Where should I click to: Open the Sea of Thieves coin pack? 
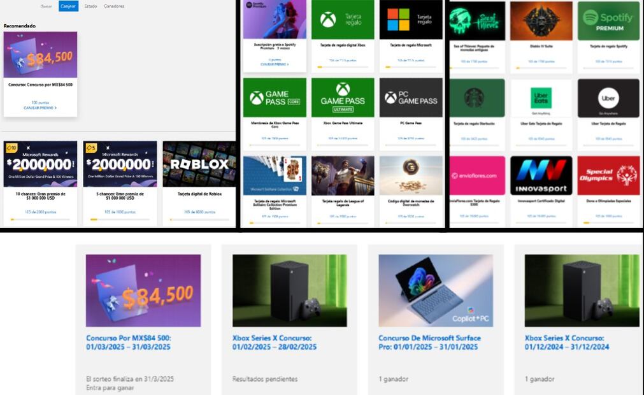477,21
